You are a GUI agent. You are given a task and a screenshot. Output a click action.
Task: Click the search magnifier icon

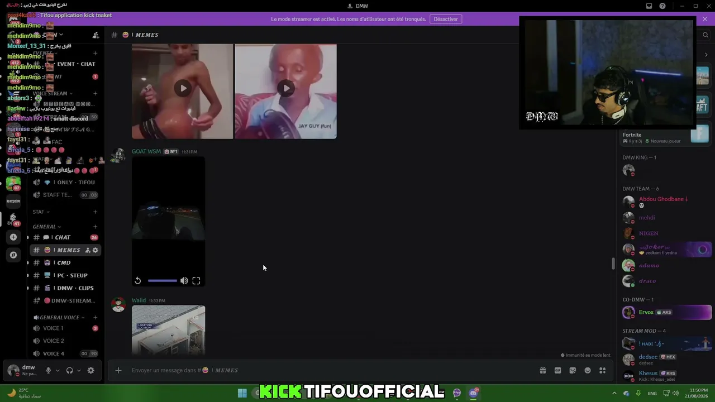tap(705, 35)
